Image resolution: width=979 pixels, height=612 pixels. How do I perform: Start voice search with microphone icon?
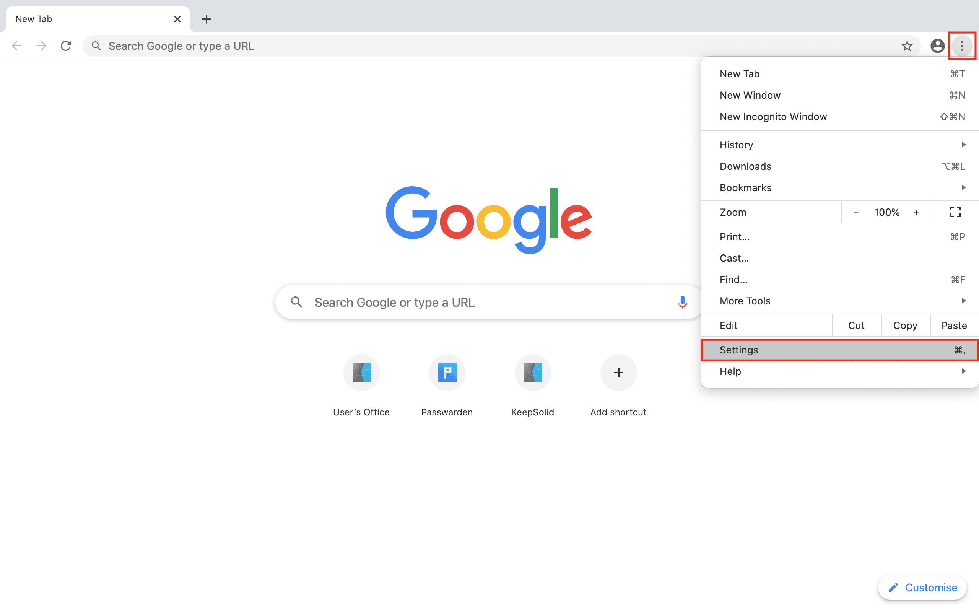coord(682,302)
